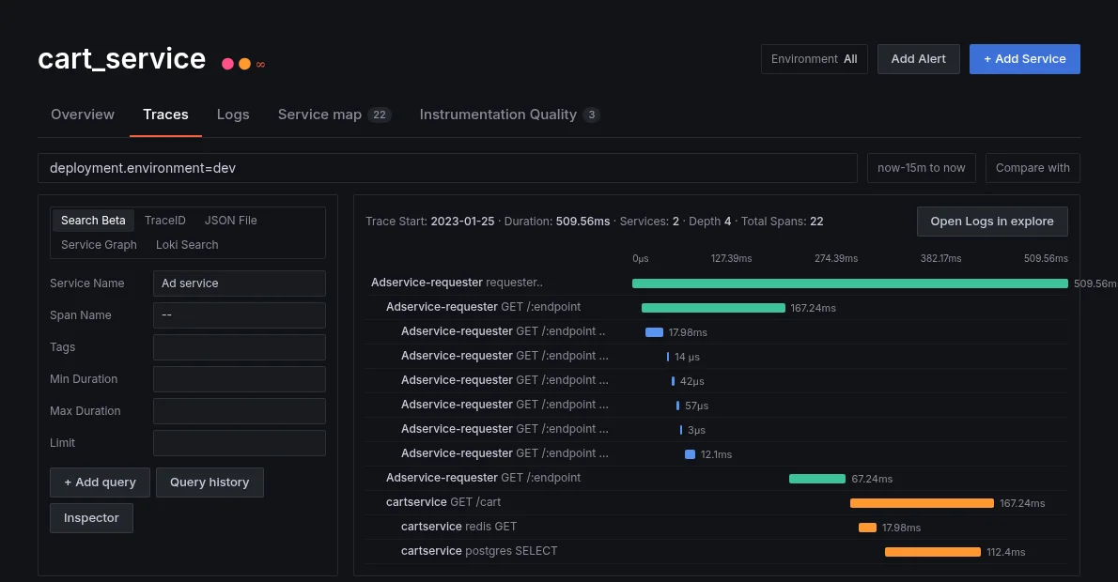Viewport: 1118px width, 582px height.
Task: Click the Add Alert button
Action: coord(919,59)
